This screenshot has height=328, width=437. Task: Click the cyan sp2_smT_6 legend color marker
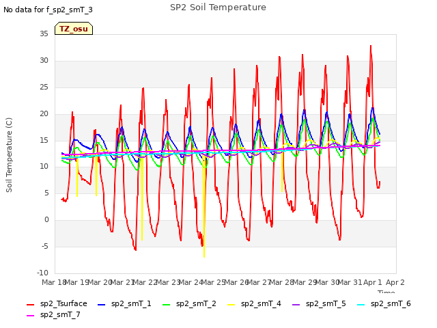pyautogui.click(x=361, y=305)
